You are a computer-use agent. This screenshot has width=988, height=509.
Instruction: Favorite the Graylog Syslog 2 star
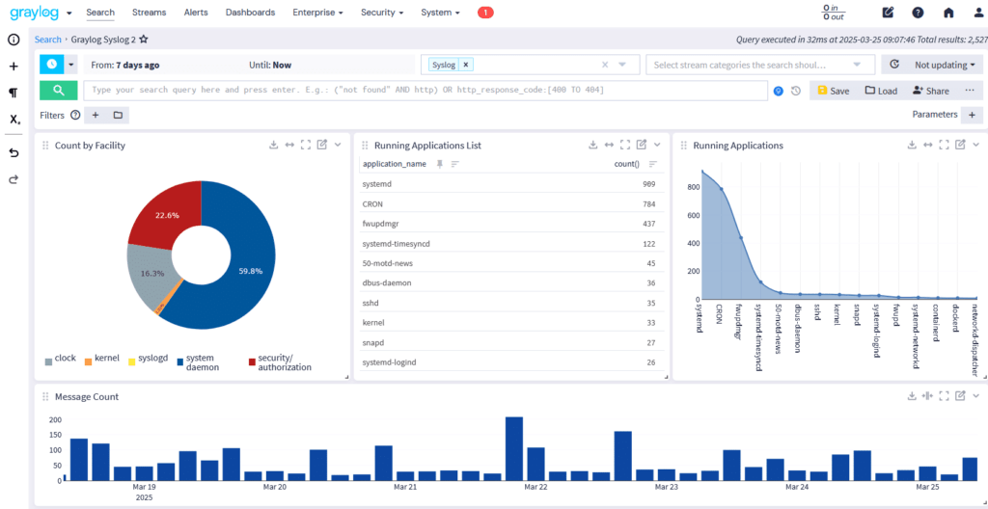click(x=144, y=40)
